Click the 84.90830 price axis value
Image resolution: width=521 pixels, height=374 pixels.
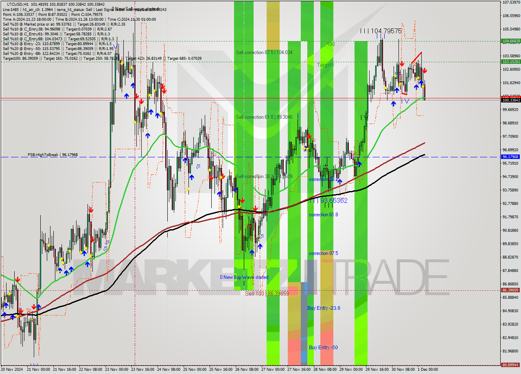click(x=511, y=311)
